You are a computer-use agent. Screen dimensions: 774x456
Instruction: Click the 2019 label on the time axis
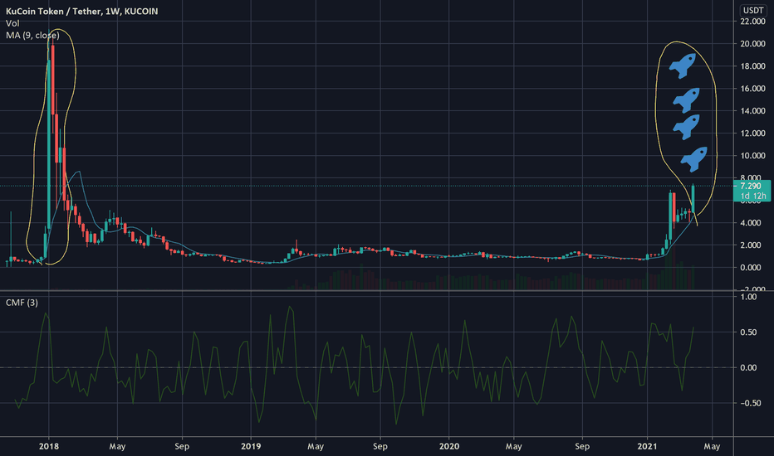click(x=251, y=446)
